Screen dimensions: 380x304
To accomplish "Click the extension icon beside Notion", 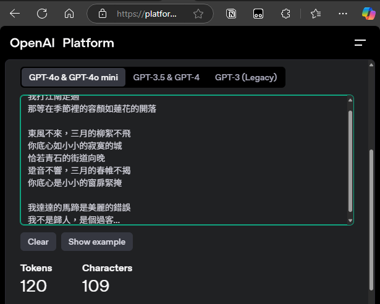I will (258, 13).
